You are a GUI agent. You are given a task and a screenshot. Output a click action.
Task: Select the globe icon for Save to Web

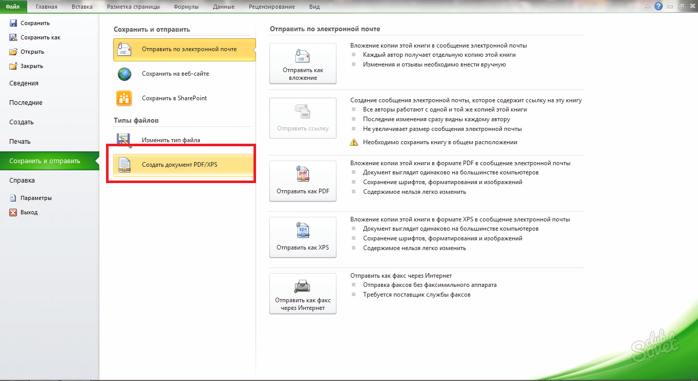tap(124, 74)
